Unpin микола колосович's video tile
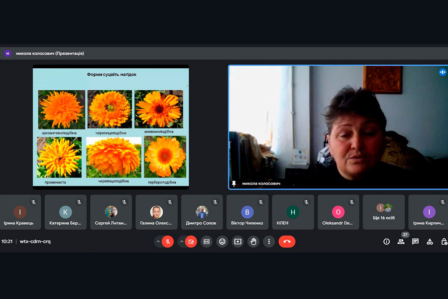448x299 pixels. click(234, 183)
